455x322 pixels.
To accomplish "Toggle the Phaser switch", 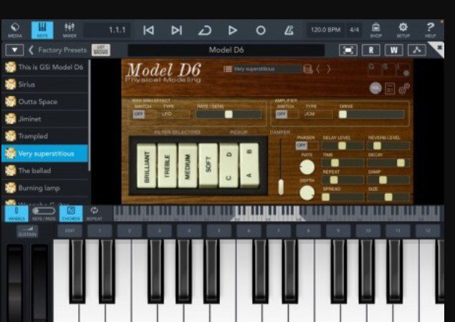I will click(x=307, y=145).
